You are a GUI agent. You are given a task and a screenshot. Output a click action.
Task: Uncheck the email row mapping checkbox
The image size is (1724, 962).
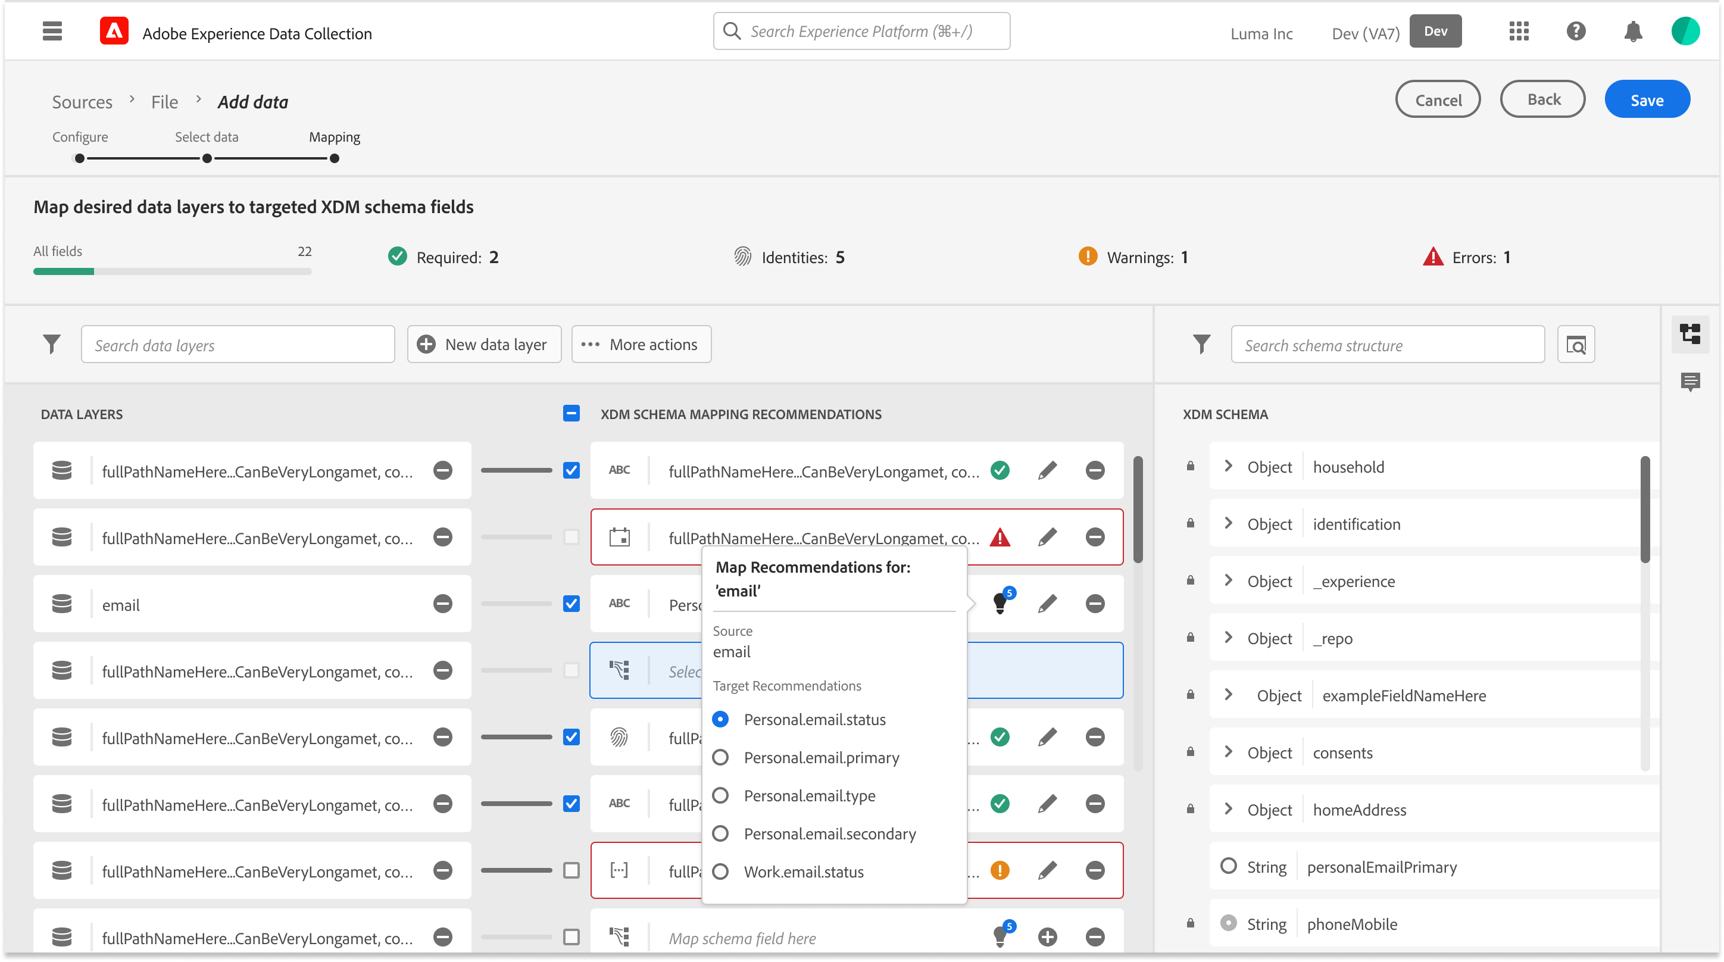click(571, 604)
